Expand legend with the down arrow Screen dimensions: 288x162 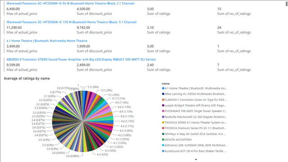pyautogui.click(x=196, y=159)
